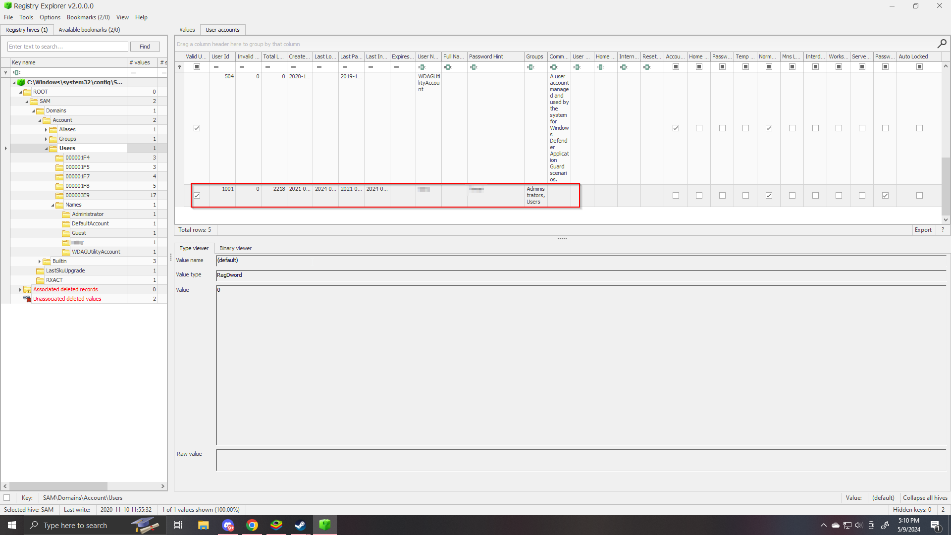951x535 pixels.
Task: Click the magnifier search icon in grid
Action: click(x=942, y=44)
